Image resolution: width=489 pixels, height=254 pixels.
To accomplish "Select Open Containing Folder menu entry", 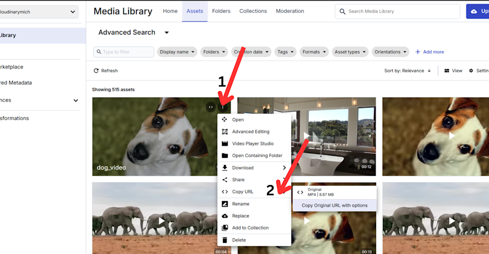I will pos(254,155).
